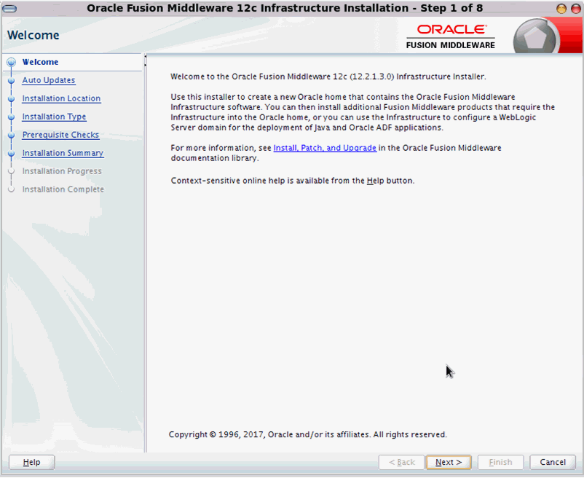Click the disabled Back button
The image size is (584, 478).
pyautogui.click(x=401, y=463)
